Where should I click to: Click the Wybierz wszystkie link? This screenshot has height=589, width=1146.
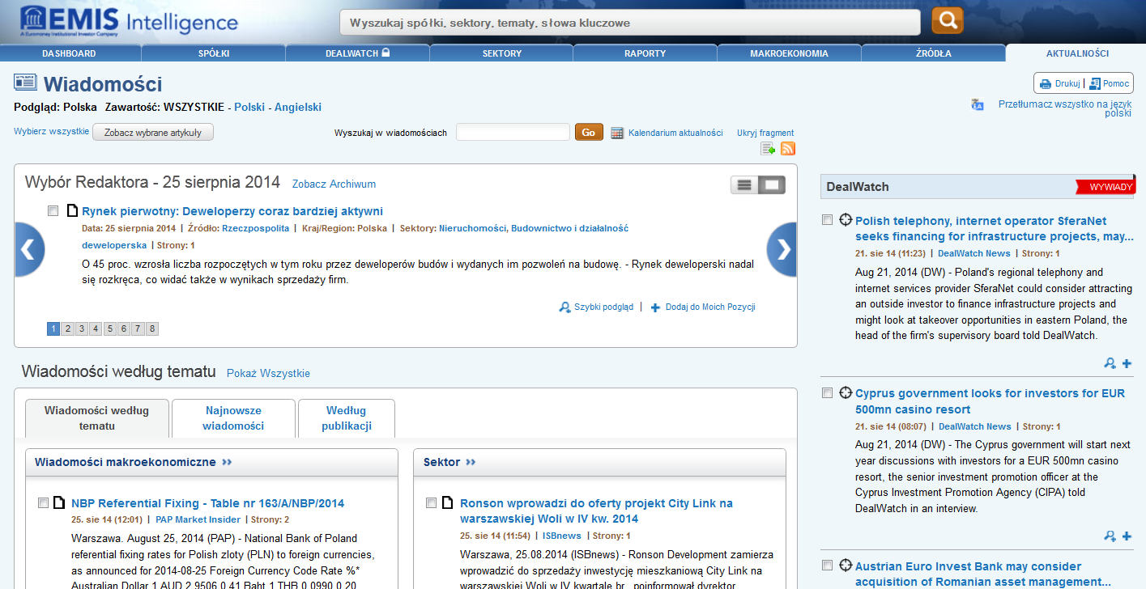(51, 131)
